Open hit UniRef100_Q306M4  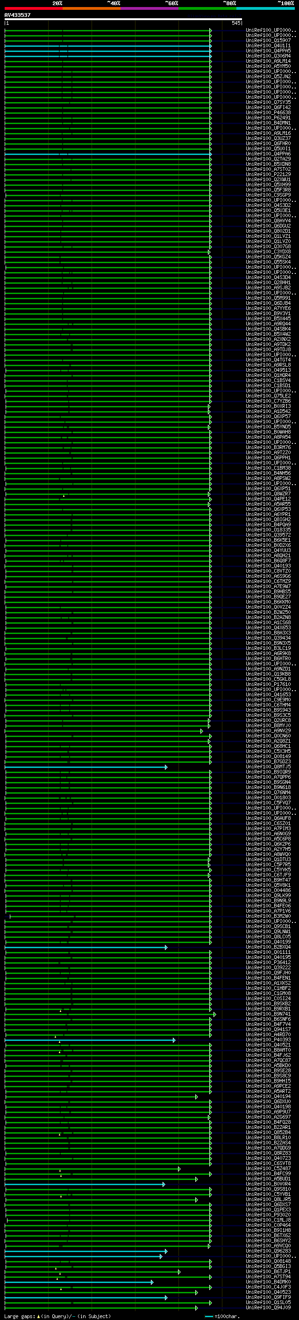(268, 56)
